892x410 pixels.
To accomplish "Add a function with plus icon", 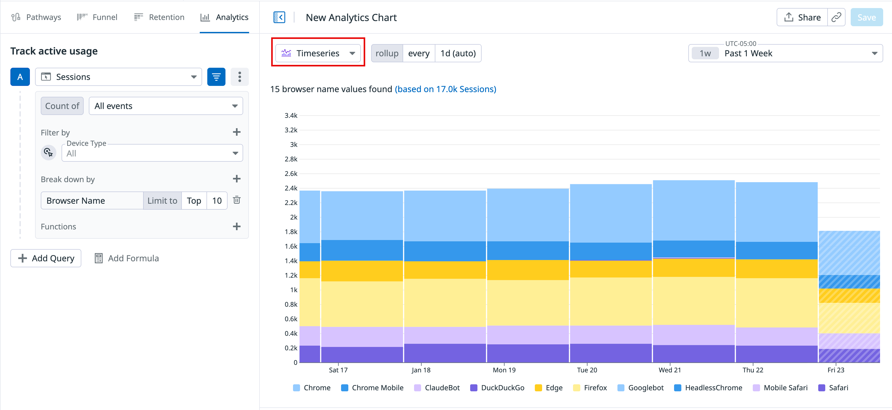I will coord(236,227).
